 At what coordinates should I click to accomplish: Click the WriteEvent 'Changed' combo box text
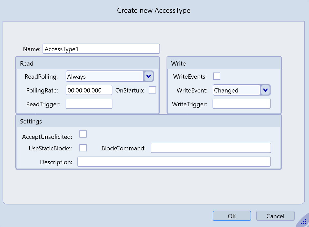coord(236,90)
